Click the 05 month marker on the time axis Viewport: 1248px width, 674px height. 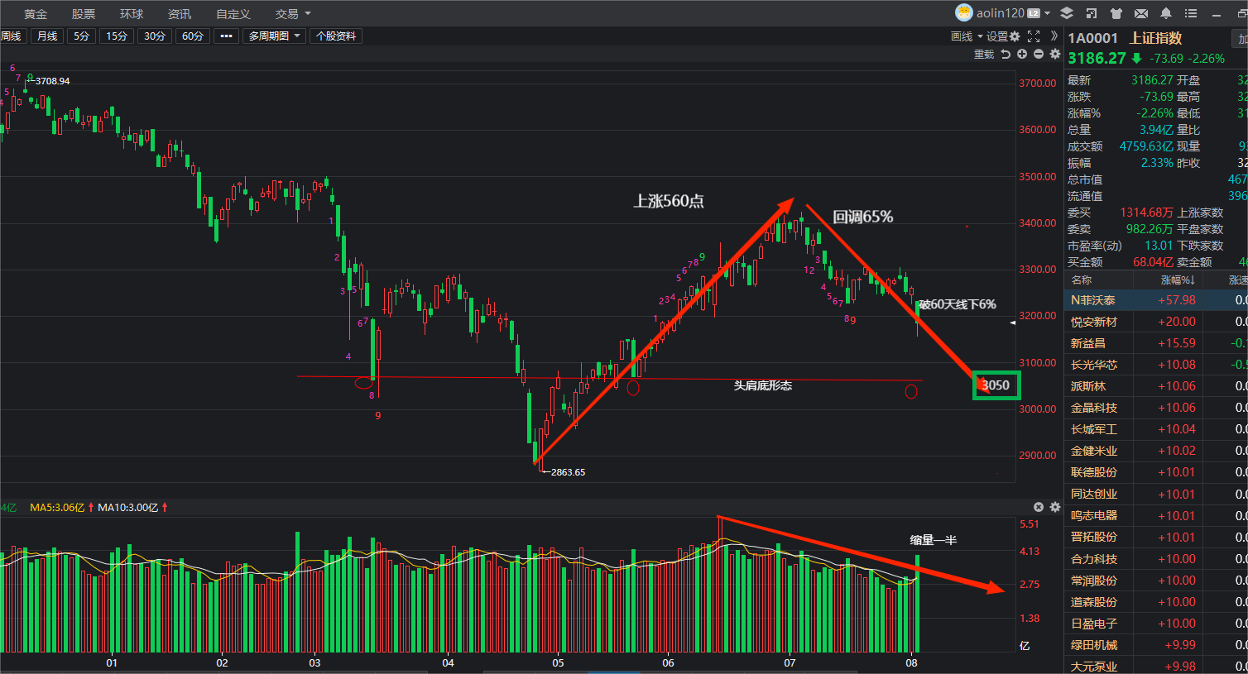coord(559,663)
